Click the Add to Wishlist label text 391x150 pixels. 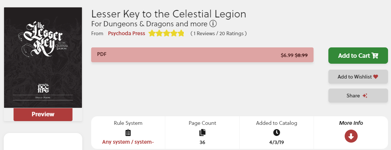coord(354,77)
